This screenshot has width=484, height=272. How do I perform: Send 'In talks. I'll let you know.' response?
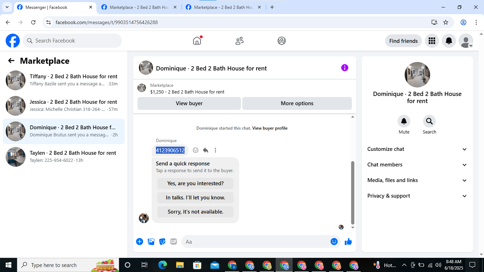[195, 198]
